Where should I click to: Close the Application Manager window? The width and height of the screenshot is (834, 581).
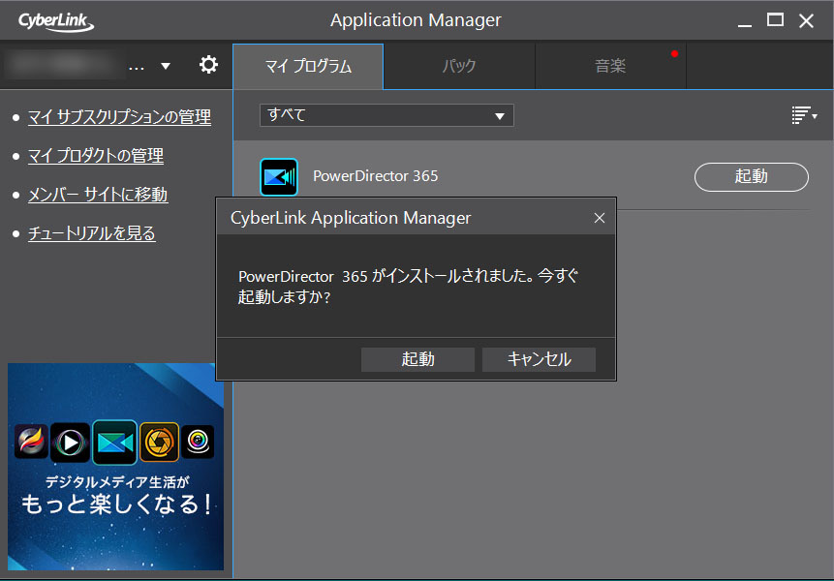pos(806,20)
